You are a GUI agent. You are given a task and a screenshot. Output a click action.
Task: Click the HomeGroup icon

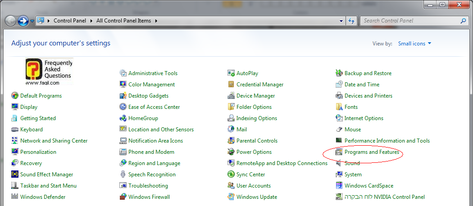click(123, 118)
